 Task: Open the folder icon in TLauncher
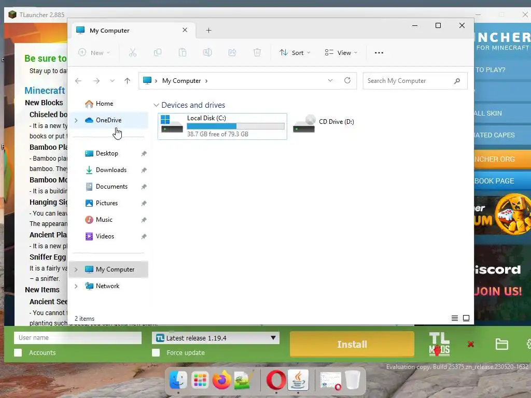pos(501,344)
